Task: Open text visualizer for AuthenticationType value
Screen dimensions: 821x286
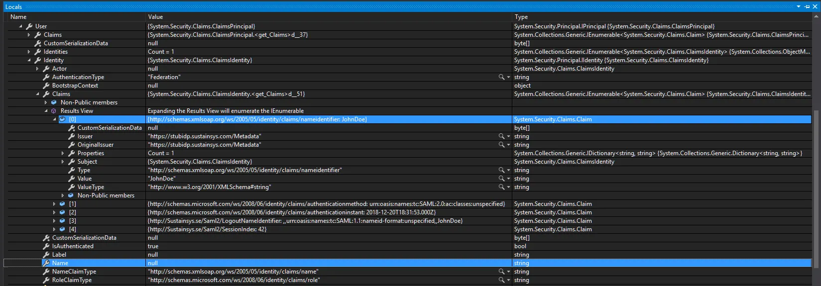Action: click(x=501, y=77)
